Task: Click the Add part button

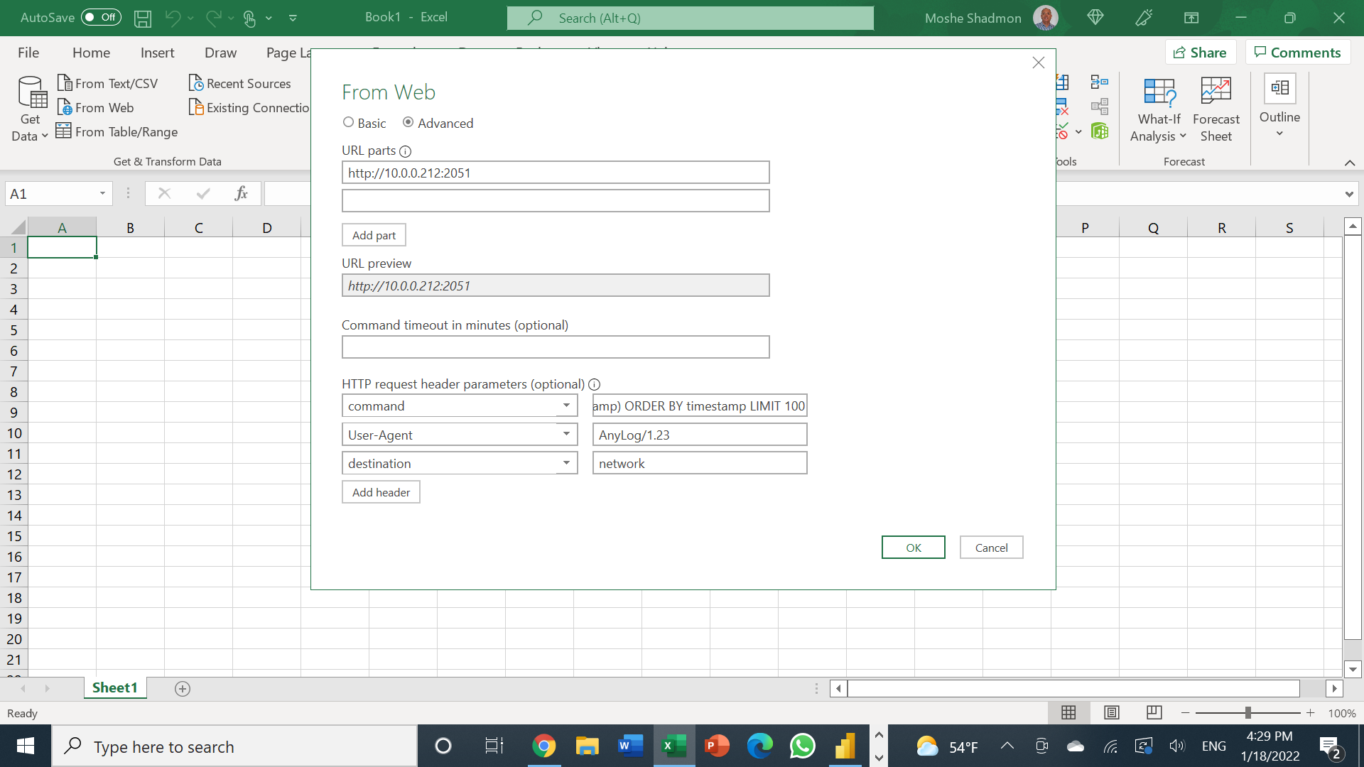Action: point(374,235)
